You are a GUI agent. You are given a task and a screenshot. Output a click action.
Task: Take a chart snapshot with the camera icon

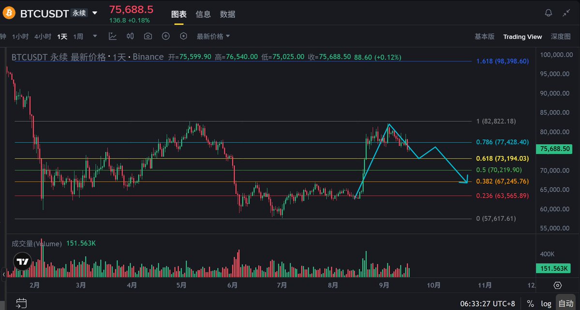click(148, 36)
